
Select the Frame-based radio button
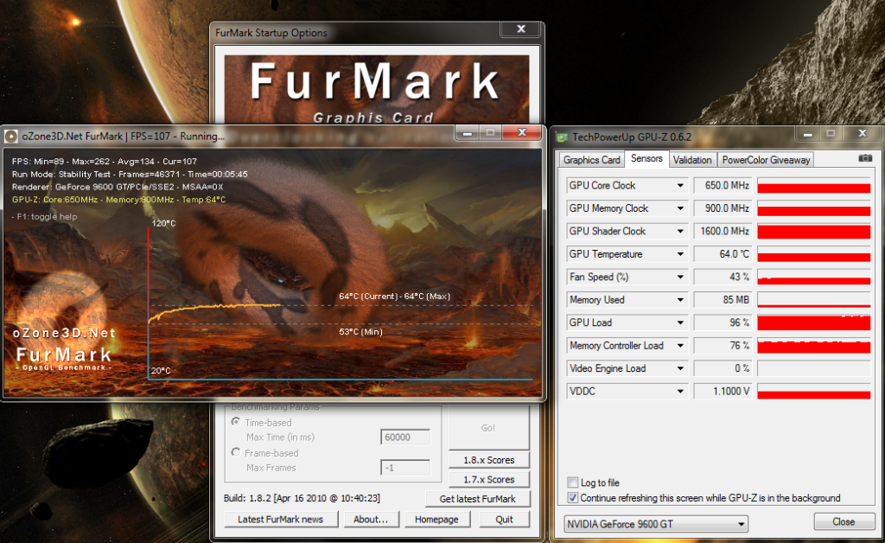(236, 453)
